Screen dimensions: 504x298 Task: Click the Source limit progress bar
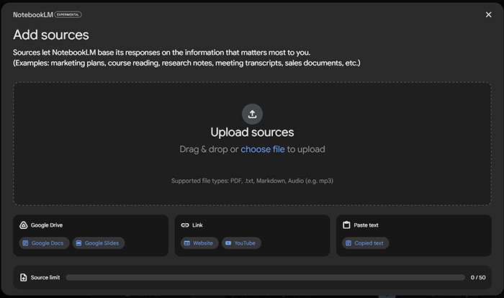pyautogui.click(x=265, y=277)
